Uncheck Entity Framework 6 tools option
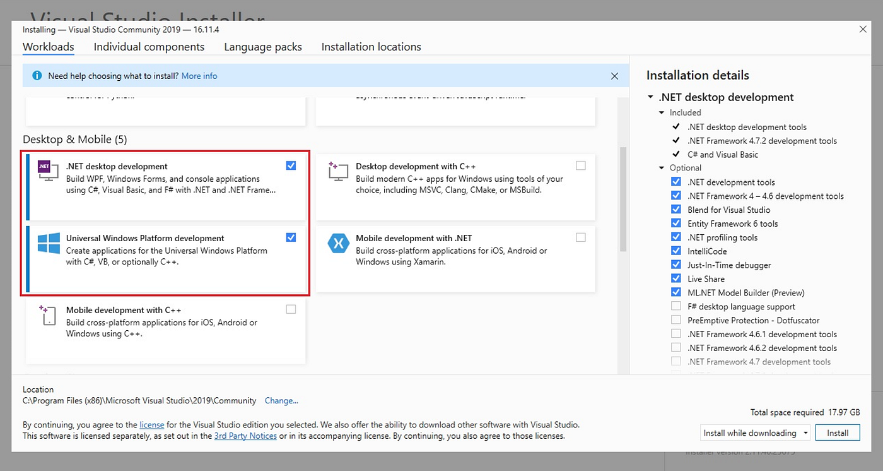This screenshot has width=883, height=471. tap(676, 224)
